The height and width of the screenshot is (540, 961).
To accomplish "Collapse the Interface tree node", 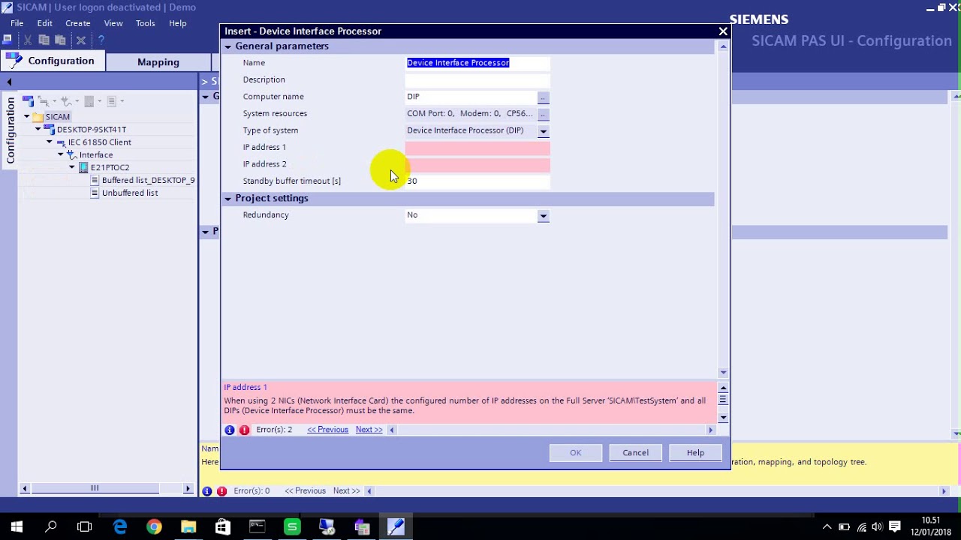I will [x=61, y=154].
